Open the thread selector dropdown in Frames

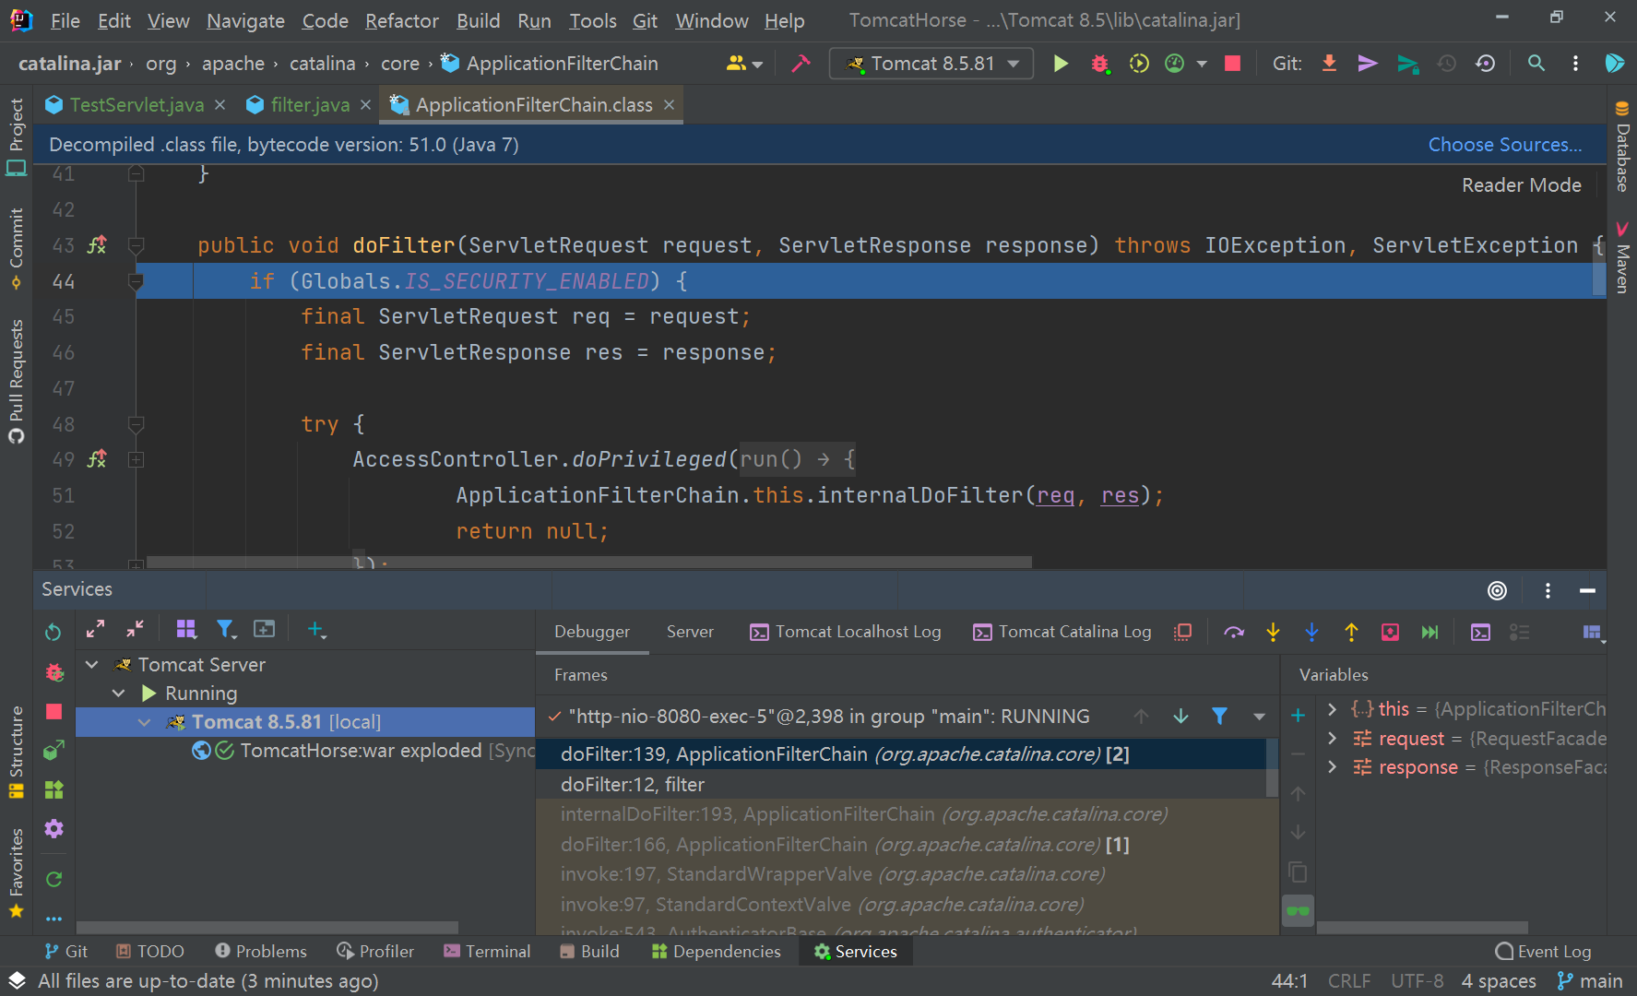pyautogui.click(x=1259, y=717)
